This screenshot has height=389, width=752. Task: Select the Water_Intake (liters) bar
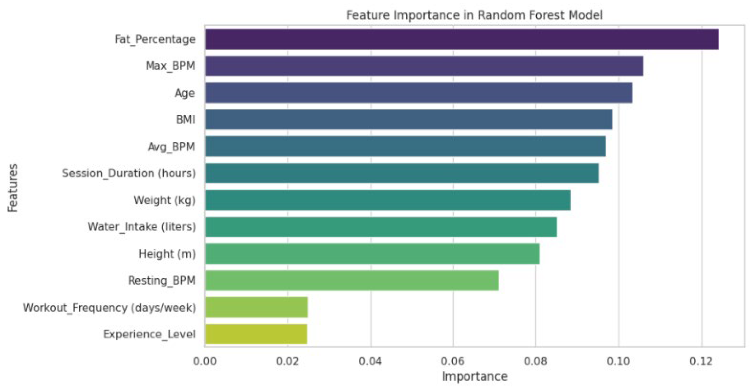point(381,227)
